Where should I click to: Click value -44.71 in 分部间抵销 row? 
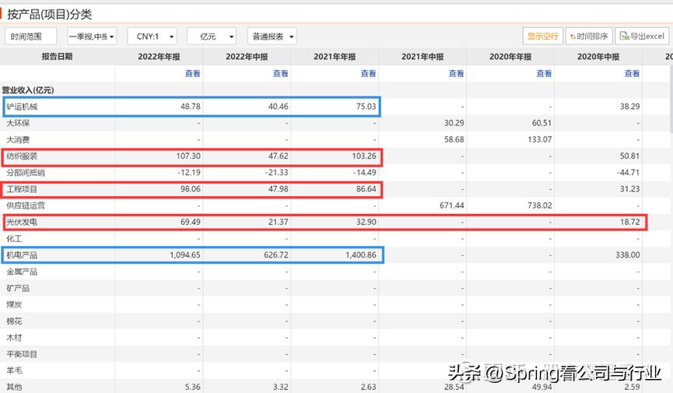pyautogui.click(x=629, y=173)
